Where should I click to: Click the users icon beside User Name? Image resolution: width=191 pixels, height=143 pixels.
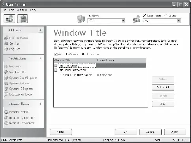click(x=137, y=19)
